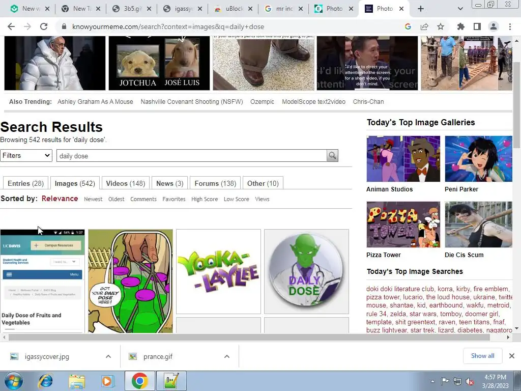Open the UC Davis Daily Dose result image

(x=43, y=281)
